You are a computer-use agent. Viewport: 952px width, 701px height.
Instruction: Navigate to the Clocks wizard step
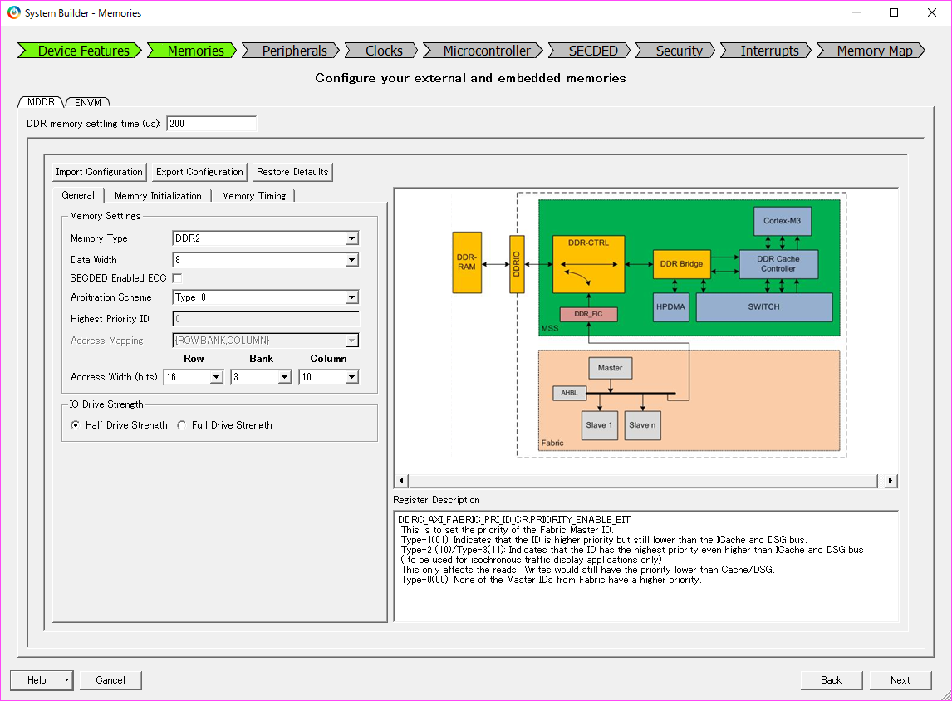(380, 50)
